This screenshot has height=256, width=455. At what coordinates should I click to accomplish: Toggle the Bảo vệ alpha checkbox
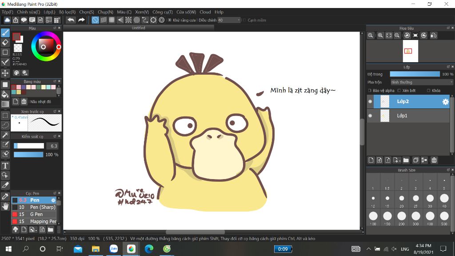pyautogui.click(x=370, y=91)
